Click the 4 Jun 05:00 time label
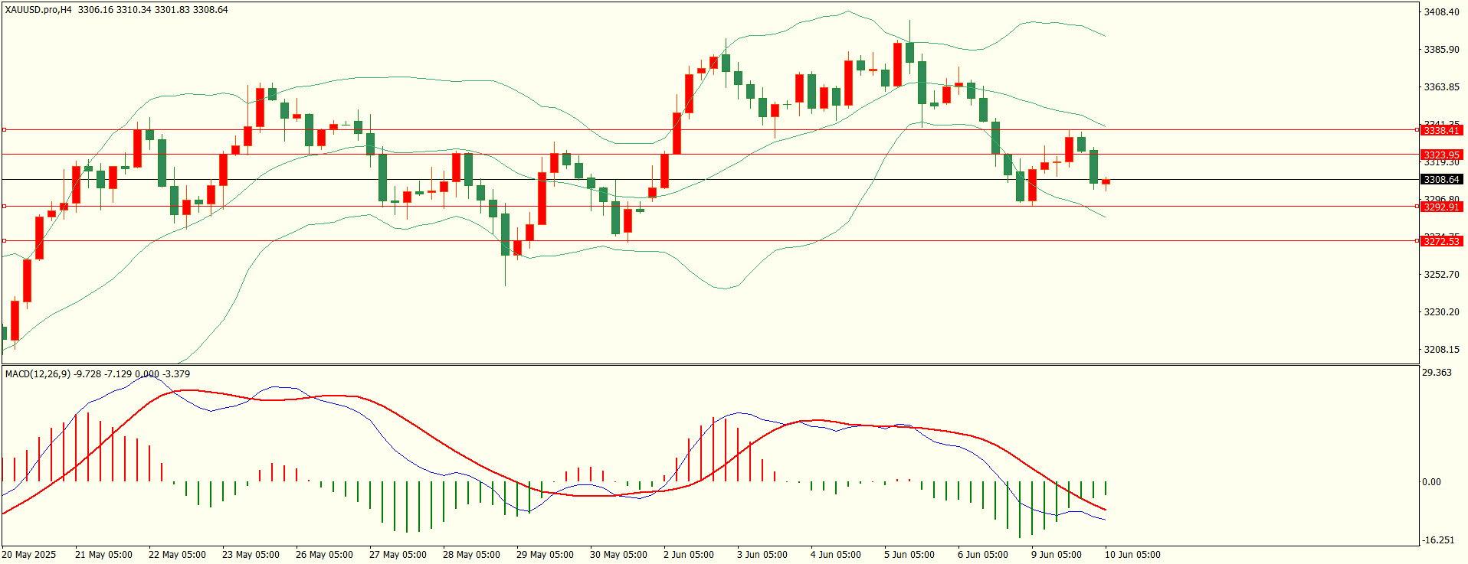Image resolution: width=1468 pixels, height=564 pixels. tap(836, 555)
